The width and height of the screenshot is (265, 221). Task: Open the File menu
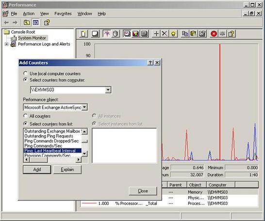coord(14,14)
